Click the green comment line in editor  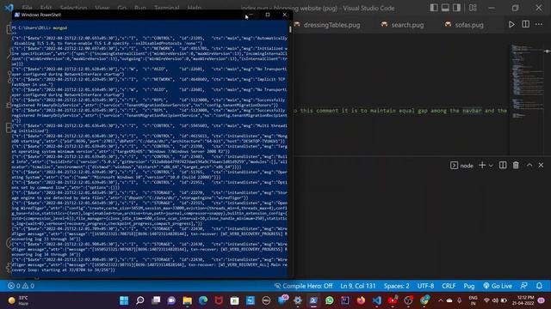(400, 111)
